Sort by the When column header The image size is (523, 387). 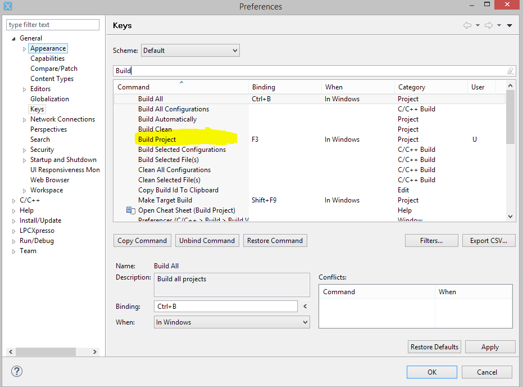[x=358, y=87]
